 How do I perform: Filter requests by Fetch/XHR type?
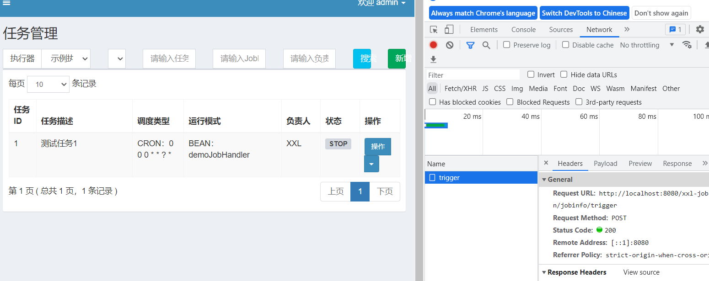[x=460, y=88]
